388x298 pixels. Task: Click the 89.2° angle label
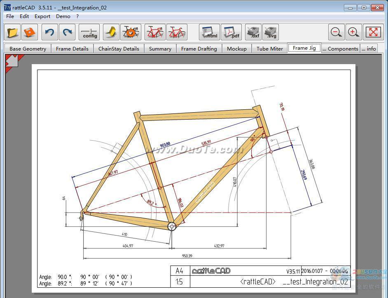tap(151, 203)
